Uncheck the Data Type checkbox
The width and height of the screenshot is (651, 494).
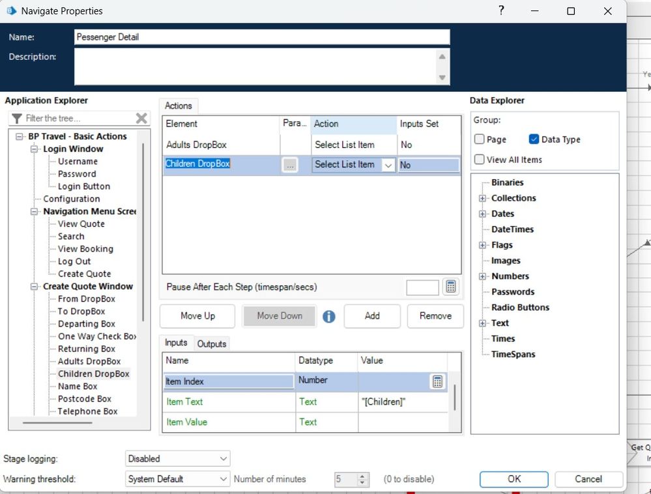coord(534,139)
